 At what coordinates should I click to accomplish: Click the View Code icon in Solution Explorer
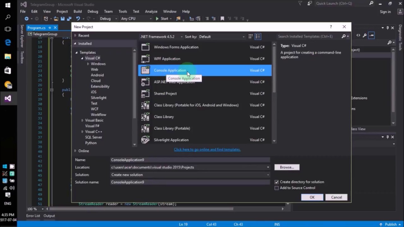(358, 35)
